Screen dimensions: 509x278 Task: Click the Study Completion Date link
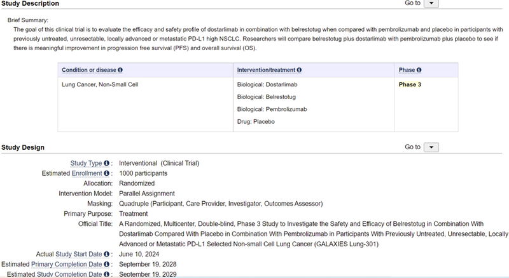point(69,274)
